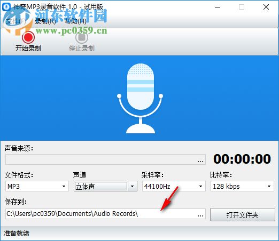Click the 开始录制 label text

point(28,48)
